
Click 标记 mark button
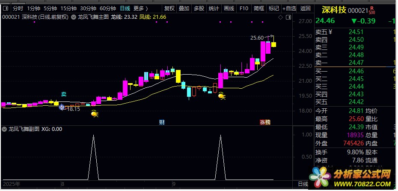point(274,9)
